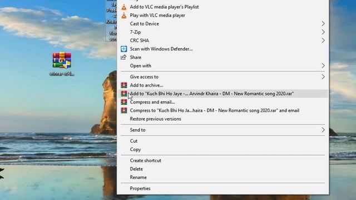The image size is (356, 200).
Task: Open the Cast to Device entry
Action: [145, 23]
